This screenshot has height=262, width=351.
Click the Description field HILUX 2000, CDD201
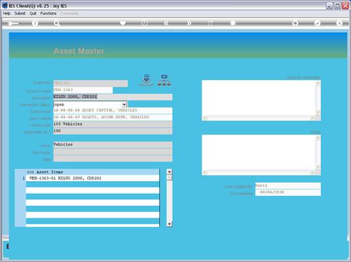pyautogui.click(x=113, y=97)
